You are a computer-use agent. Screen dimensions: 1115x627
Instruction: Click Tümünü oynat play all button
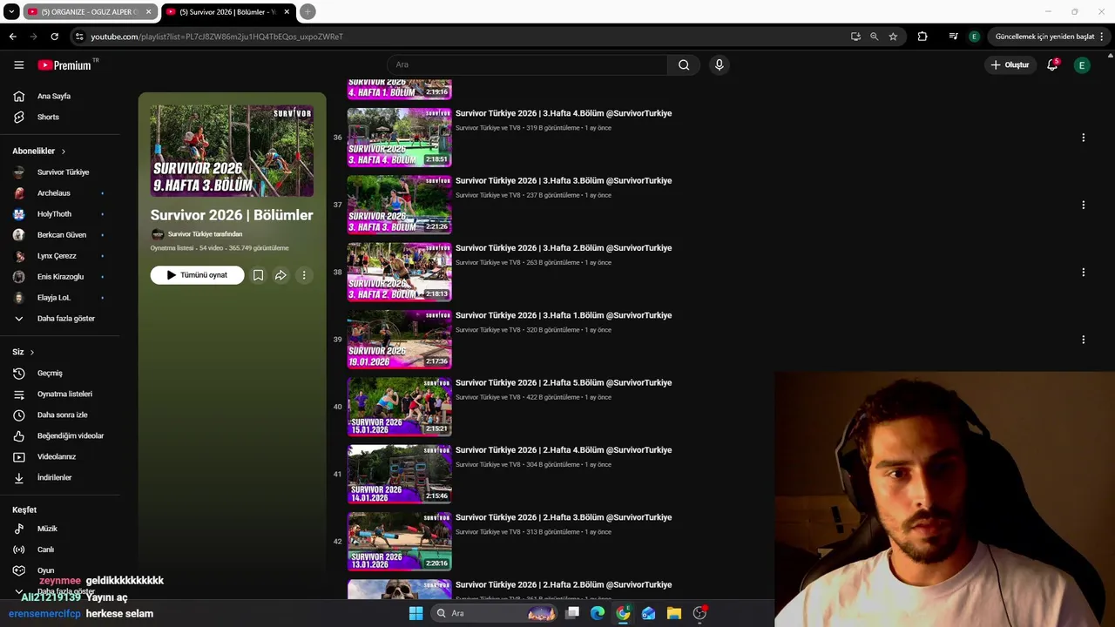(197, 275)
